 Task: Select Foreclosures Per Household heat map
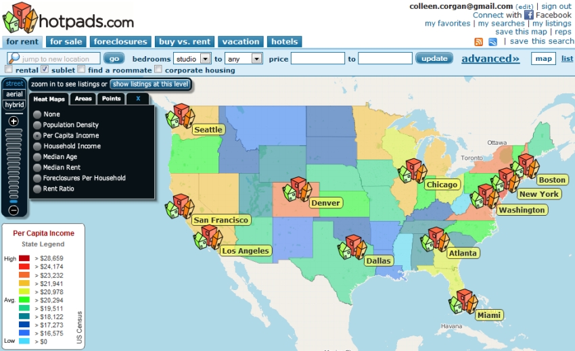click(x=37, y=179)
